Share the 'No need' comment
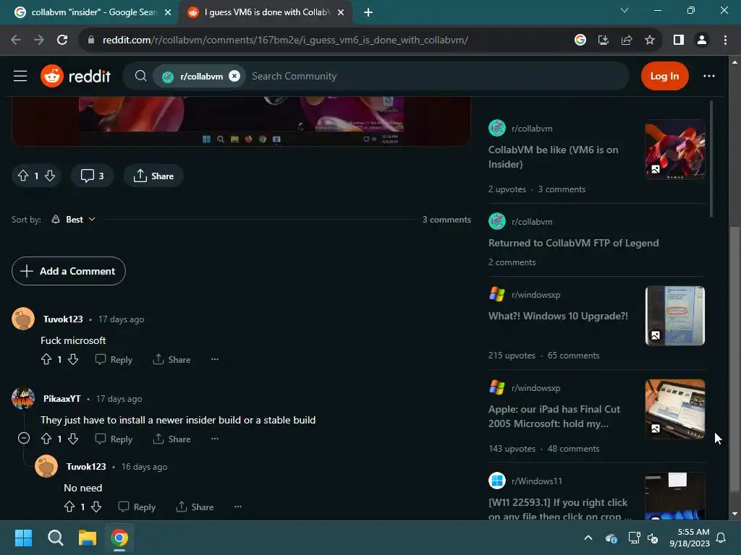This screenshot has width=741, height=555. [195, 507]
